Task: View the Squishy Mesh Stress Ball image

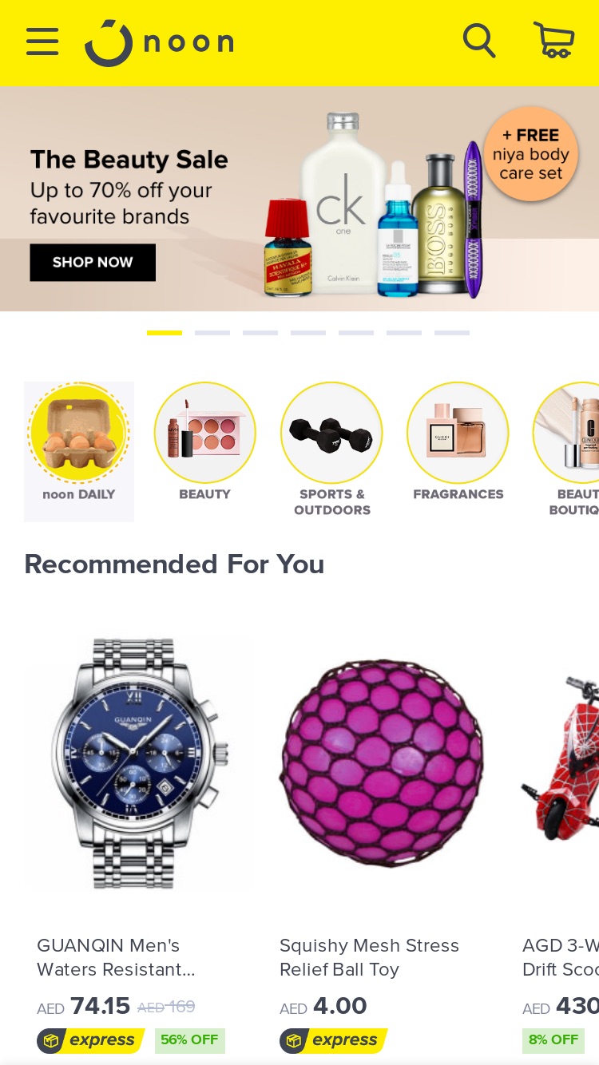Action: click(382, 763)
